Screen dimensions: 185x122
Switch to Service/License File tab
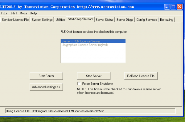15,20
